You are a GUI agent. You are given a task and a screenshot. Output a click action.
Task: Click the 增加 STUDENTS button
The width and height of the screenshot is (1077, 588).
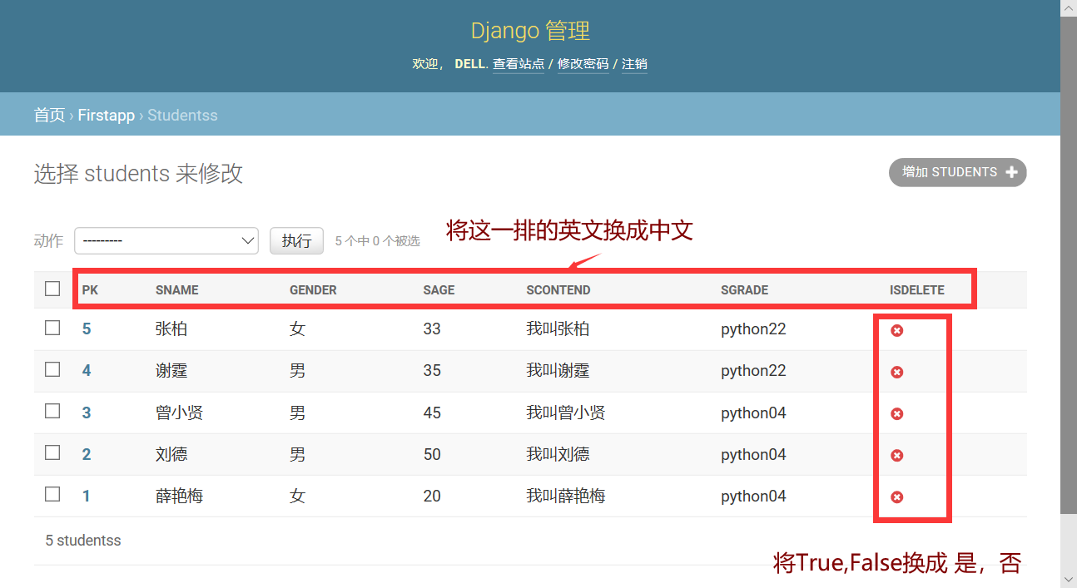pyautogui.click(x=958, y=172)
